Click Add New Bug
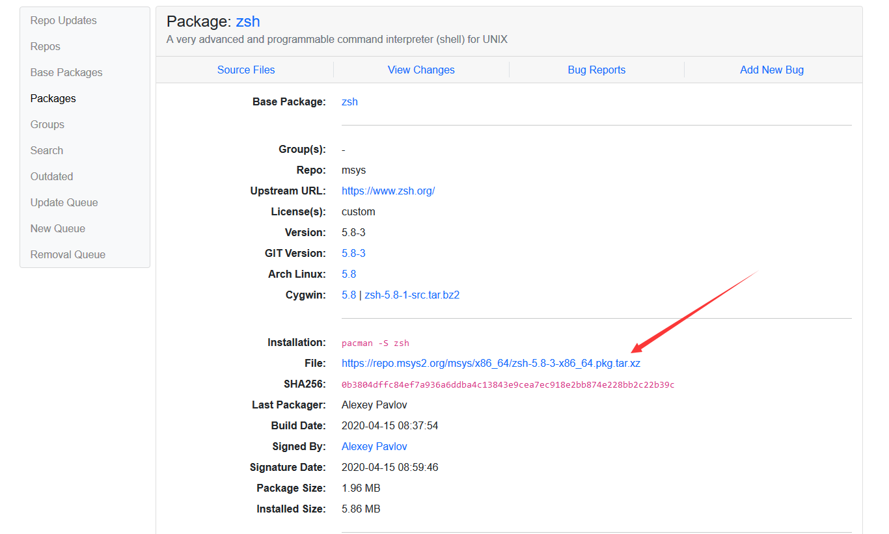889x534 pixels. (771, 70)
